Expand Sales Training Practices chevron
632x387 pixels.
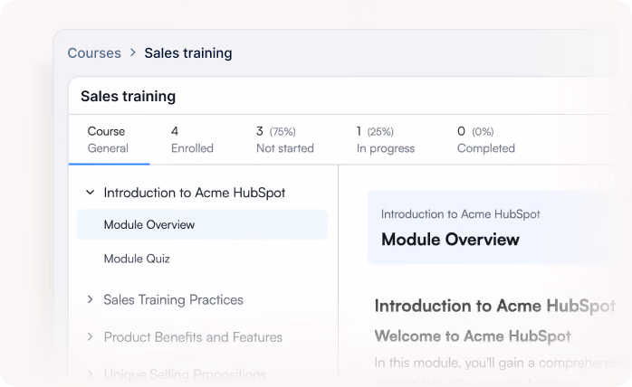pyautogui.click(x=90, y=299)
